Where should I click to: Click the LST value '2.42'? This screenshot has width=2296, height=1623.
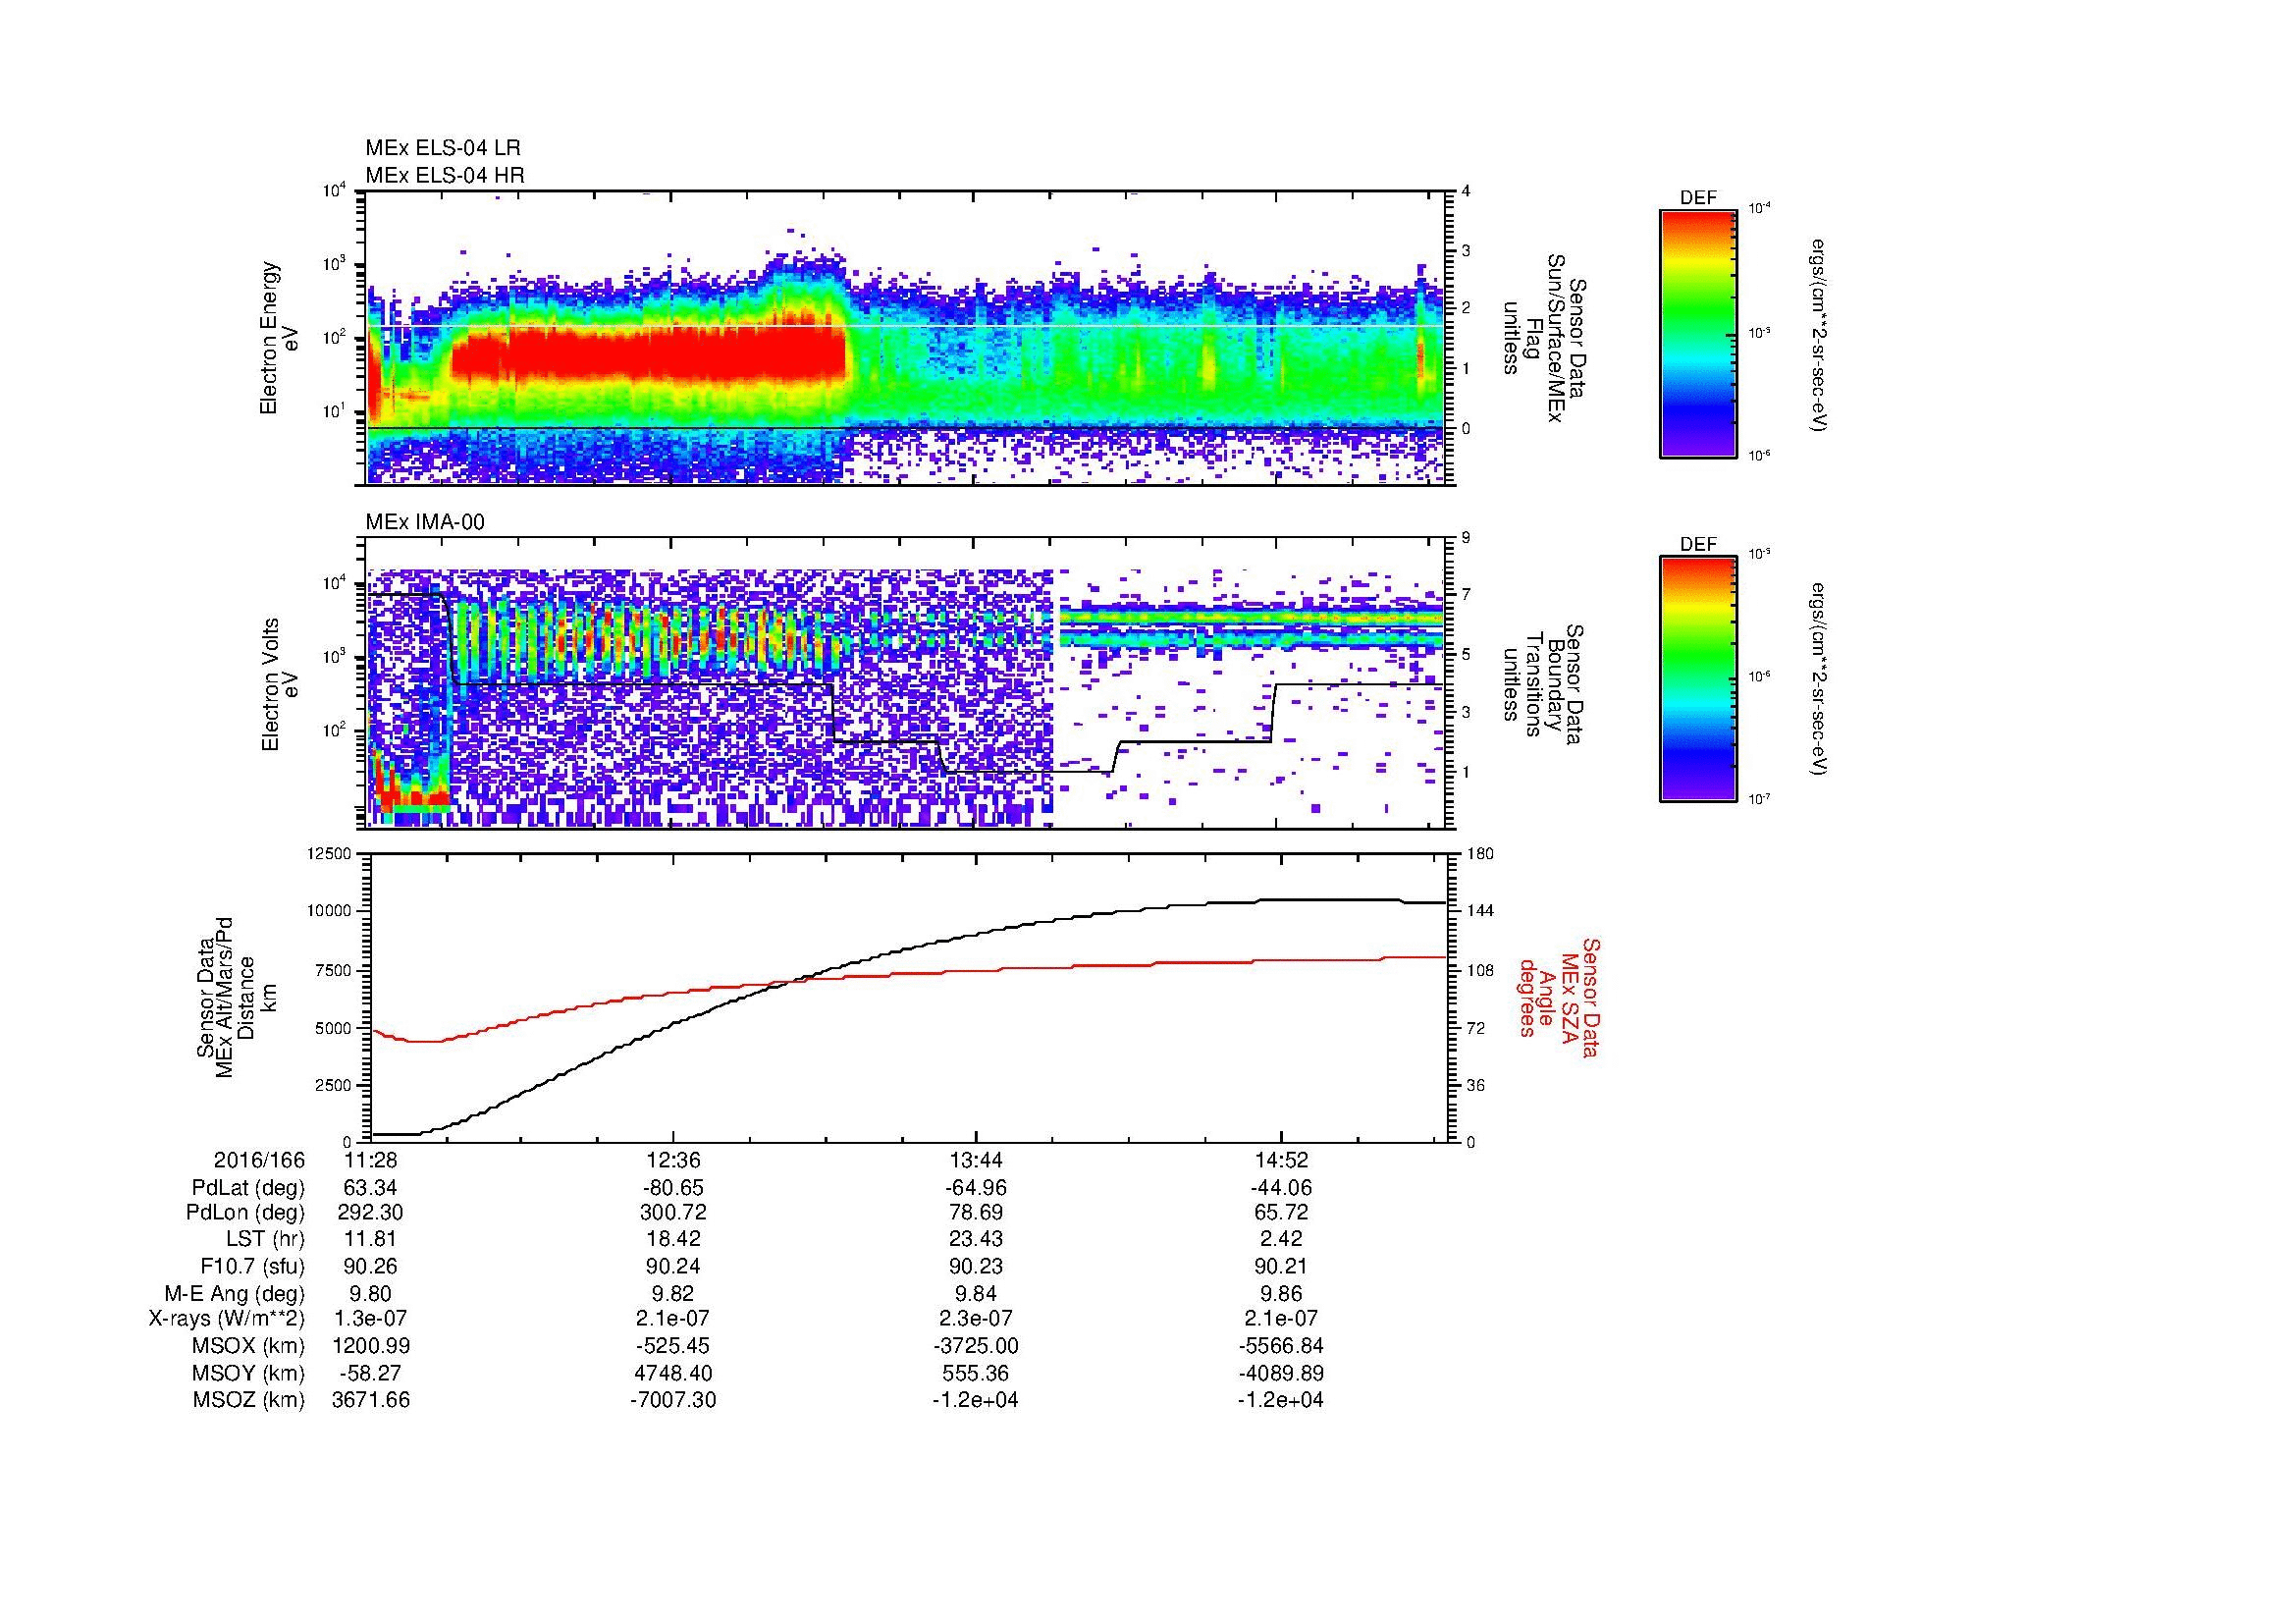point(1281,1239)
